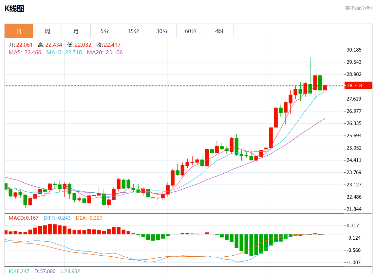Click the MA5: 22.466 indicator text
The height and width of the screenshot is (274, 375).
point(25,53)
